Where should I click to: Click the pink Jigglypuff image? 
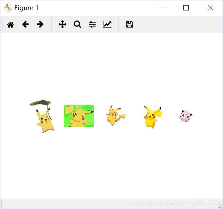pos(186,116)
